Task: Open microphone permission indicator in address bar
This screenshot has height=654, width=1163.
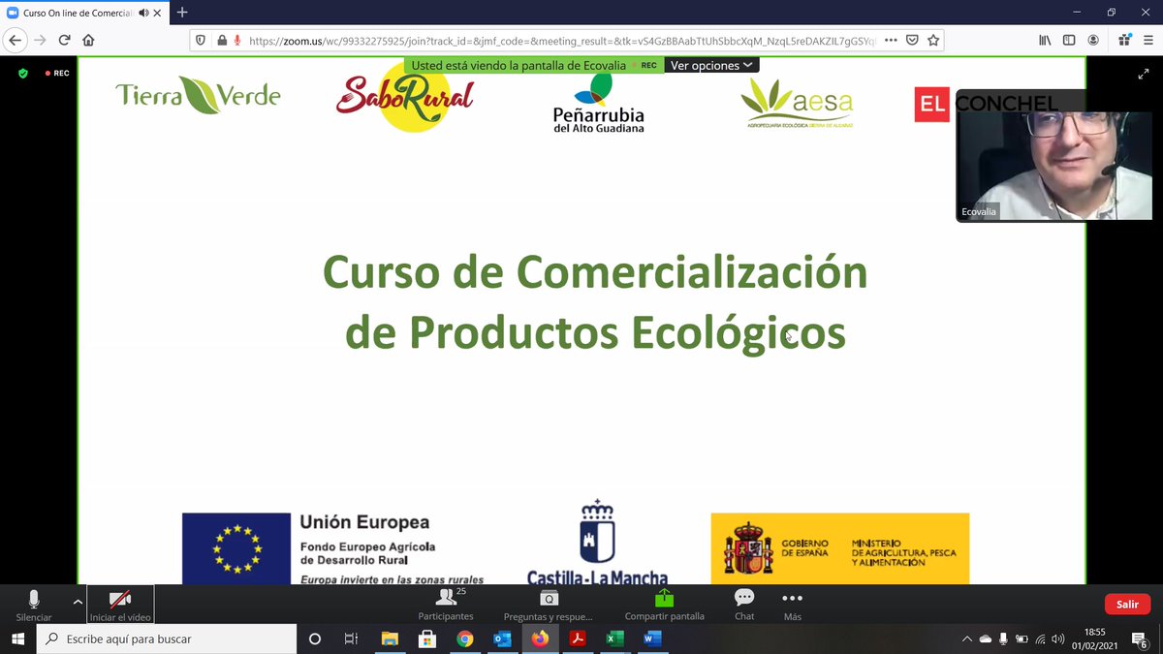Action: [237, 41]
